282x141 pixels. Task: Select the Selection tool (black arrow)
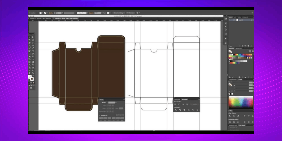(30, 37)
